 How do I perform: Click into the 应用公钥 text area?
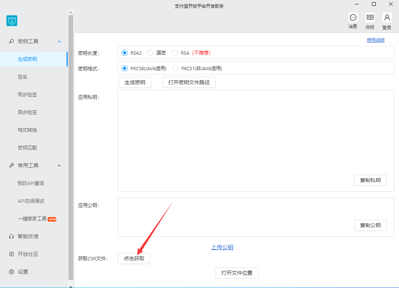click(x=256, y=217)
